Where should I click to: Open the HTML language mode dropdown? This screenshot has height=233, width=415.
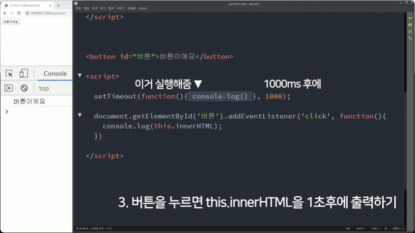coord(376,229)
